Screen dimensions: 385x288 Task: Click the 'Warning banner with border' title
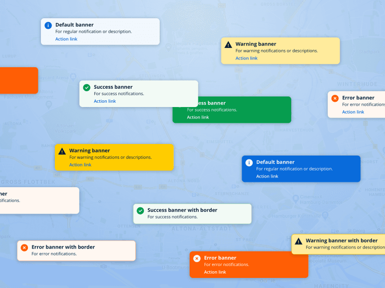point(342,241)
